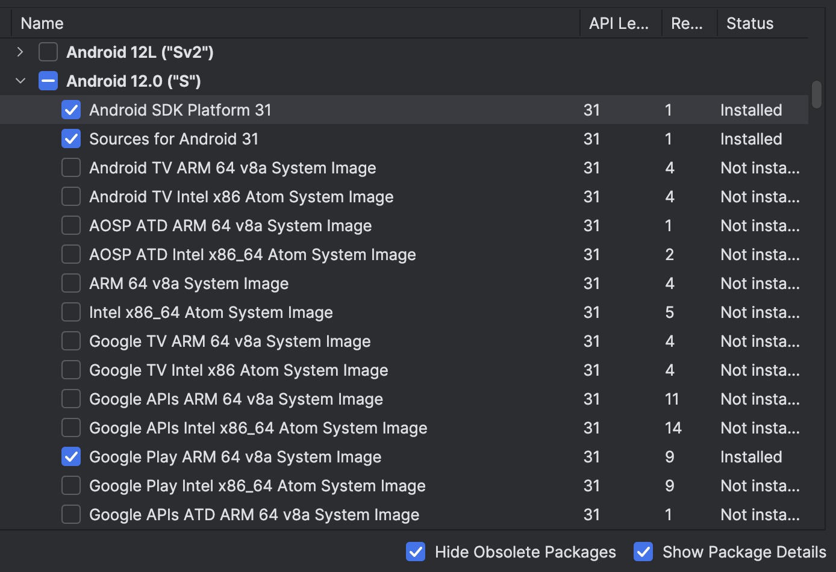Sort by the Name column header
The image size is (836, 572).
(42, 23)
